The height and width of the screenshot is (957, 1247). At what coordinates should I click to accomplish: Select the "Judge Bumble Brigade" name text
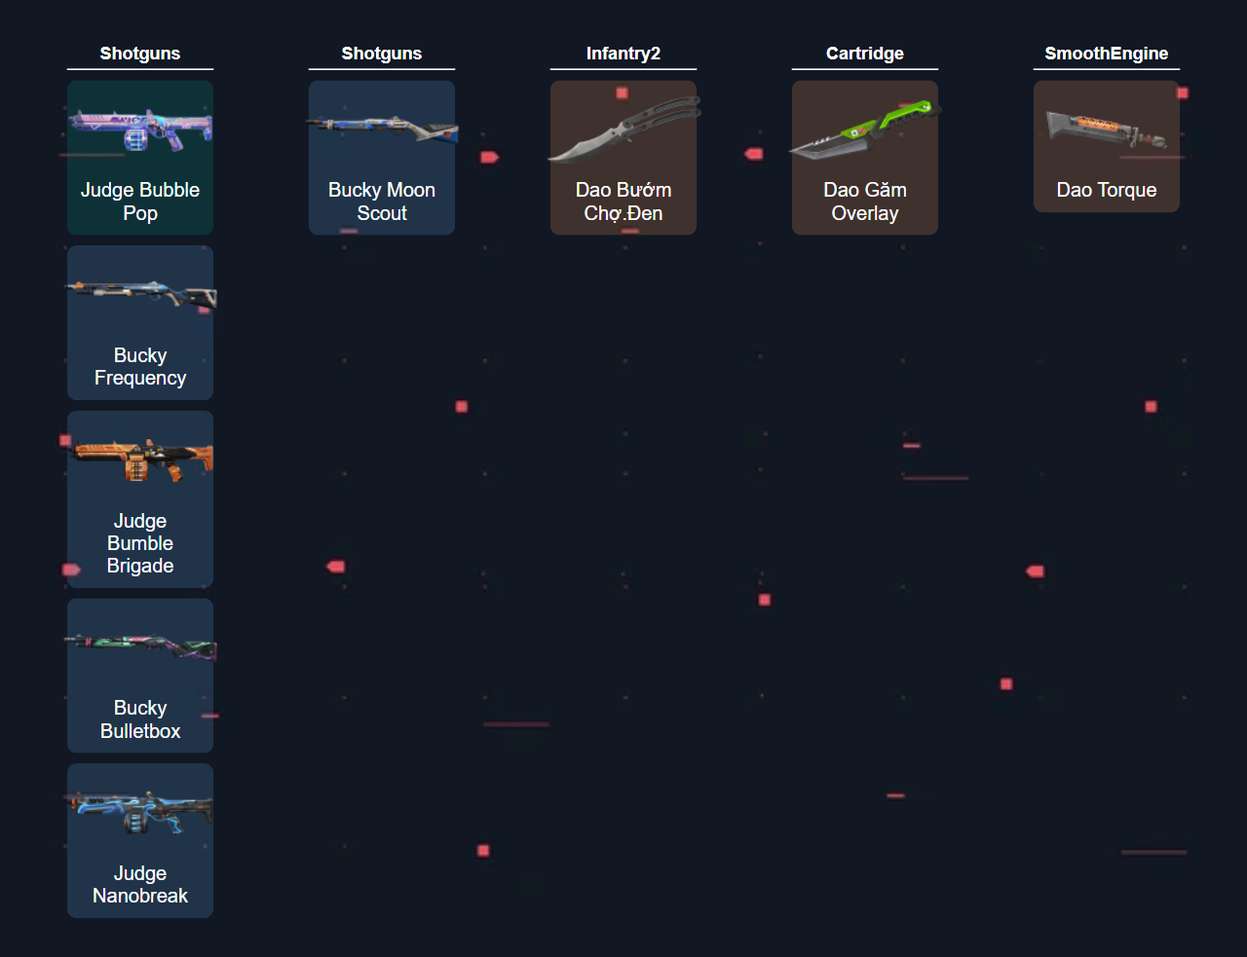pos(139,543)
